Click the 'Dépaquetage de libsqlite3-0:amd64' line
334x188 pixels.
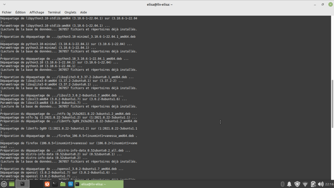click(62, 81)
